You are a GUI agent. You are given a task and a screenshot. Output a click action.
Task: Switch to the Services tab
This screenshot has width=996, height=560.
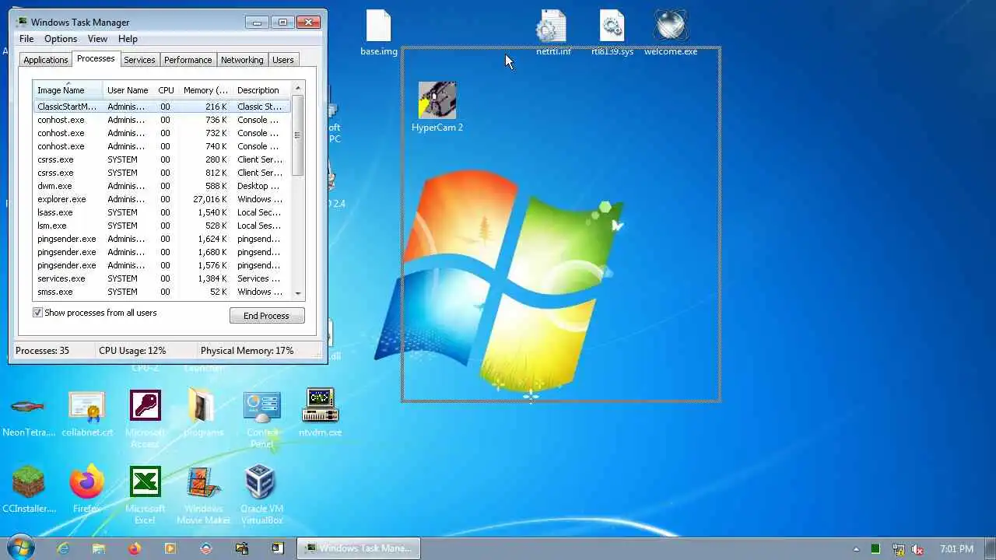coord(139,60)
